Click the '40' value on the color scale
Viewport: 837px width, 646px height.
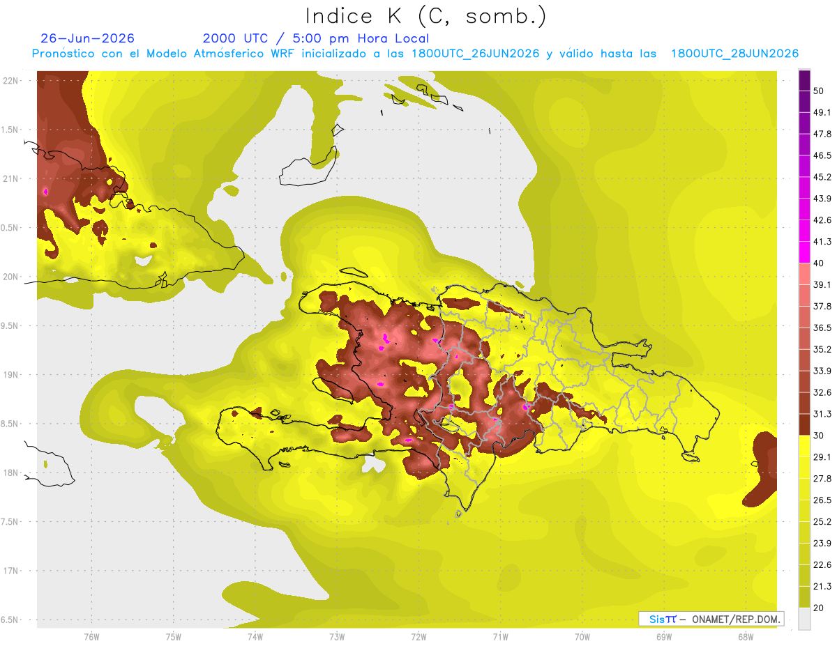click(x=818, y=263)
